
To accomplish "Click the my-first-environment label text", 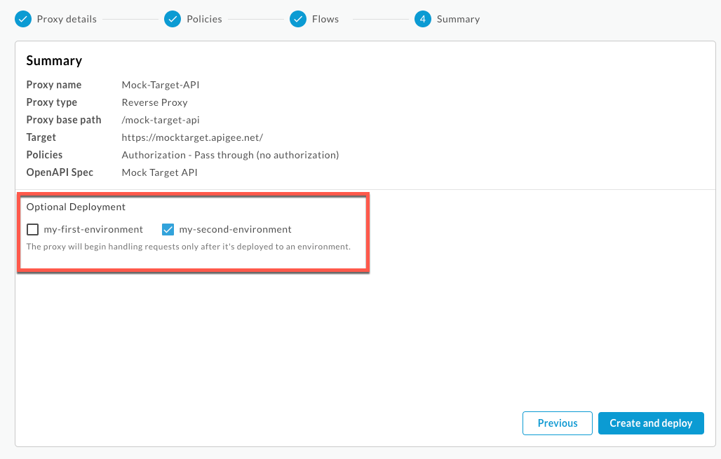I will [x=93, y=229].
